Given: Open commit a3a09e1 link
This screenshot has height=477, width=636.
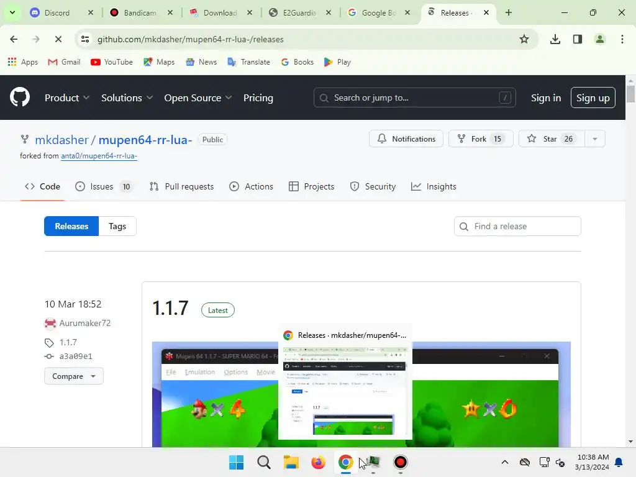Looking at the screenshot, I should pyautogui.click(x=75, y=356).
